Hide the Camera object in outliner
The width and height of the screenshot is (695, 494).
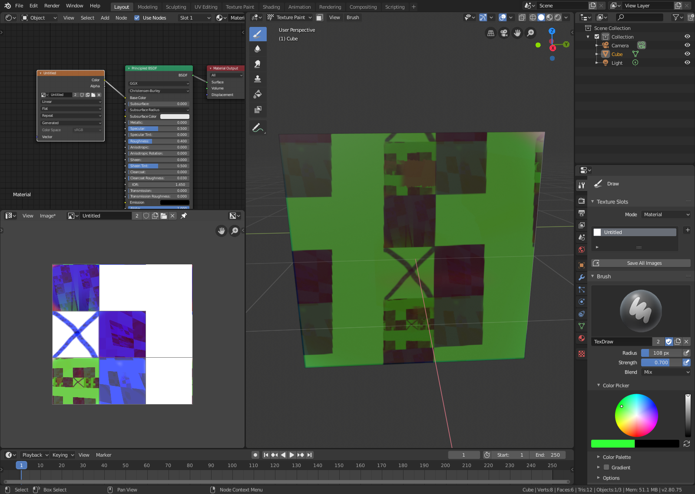pyautogui.click(x=687, y=45)
